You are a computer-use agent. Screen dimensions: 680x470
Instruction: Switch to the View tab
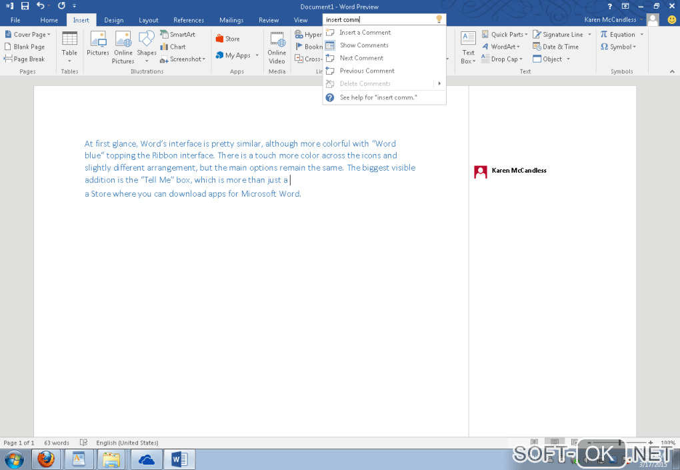[x=301, y=20]
